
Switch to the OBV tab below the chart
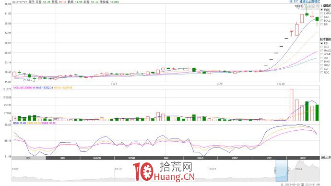[235, 158]
